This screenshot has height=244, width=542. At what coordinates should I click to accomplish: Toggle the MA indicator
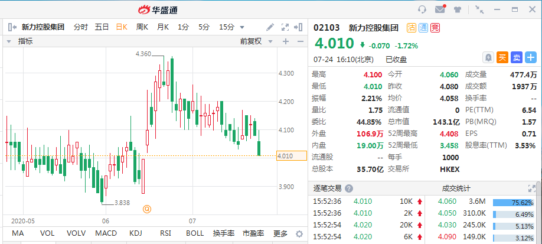pyautogui.click(x=18, y=233)
